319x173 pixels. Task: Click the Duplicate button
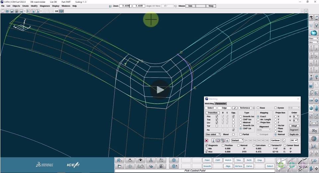(x=294, y=134)
